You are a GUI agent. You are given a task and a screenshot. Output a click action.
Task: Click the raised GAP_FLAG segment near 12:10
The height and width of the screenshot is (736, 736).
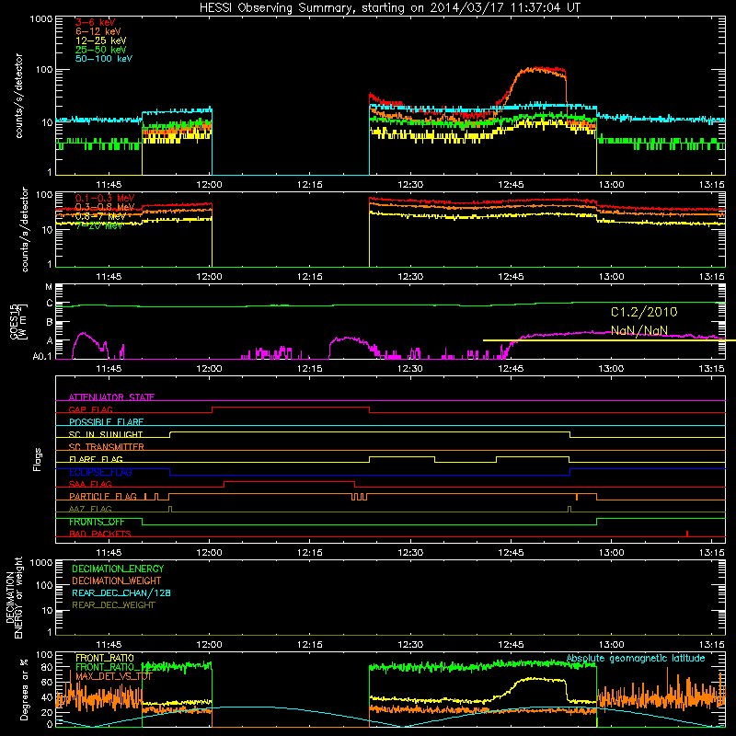pyautogui.click(x=291, y=408)
